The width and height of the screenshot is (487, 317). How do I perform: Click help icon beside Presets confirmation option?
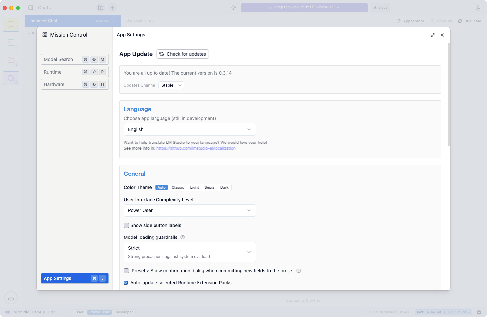point(299,271)
